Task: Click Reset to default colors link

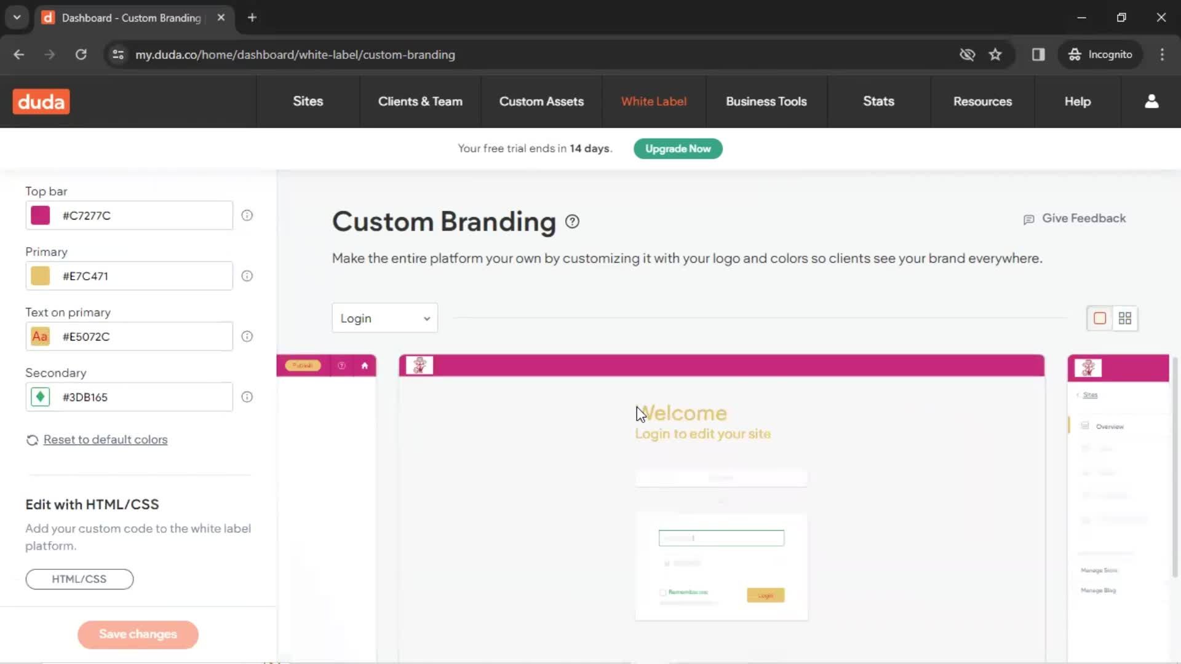Action: 105,440
